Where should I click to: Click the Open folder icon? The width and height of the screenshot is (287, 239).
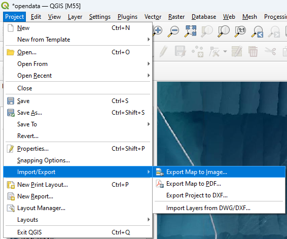click(x=11, y=52)
